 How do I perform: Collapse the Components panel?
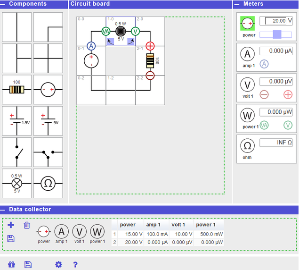4,4
